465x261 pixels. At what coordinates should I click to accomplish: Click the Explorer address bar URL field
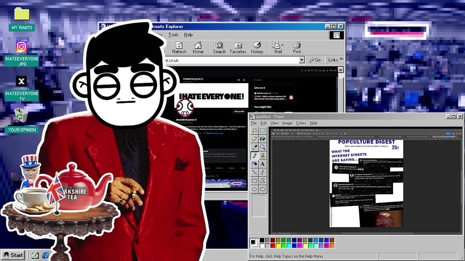click(x=232, y=60)
